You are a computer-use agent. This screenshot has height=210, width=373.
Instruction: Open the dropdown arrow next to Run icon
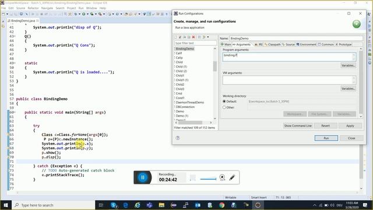coord(87,14)
